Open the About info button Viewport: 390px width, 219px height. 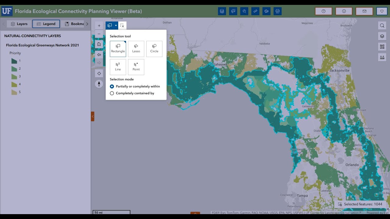(344, 11)
